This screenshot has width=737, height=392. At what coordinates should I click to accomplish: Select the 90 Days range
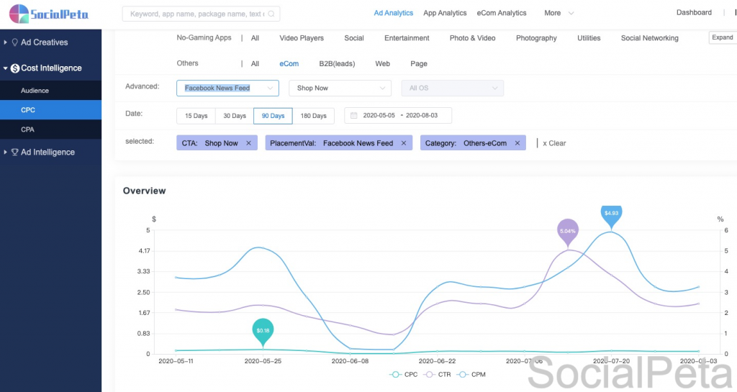point(273,116)
